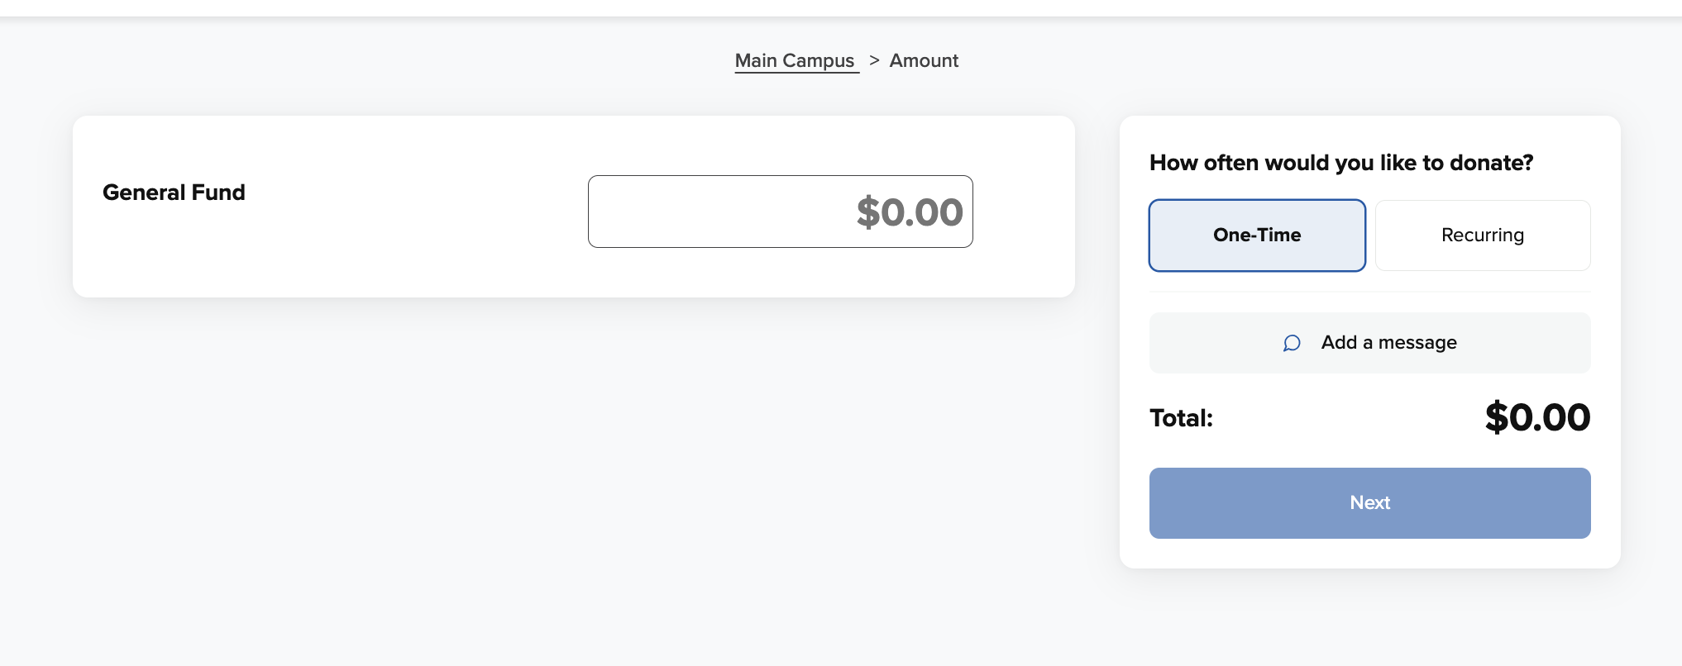Click the General Fund label
The width and height of the screenshot is (1682, 666).
coord(174,193)
